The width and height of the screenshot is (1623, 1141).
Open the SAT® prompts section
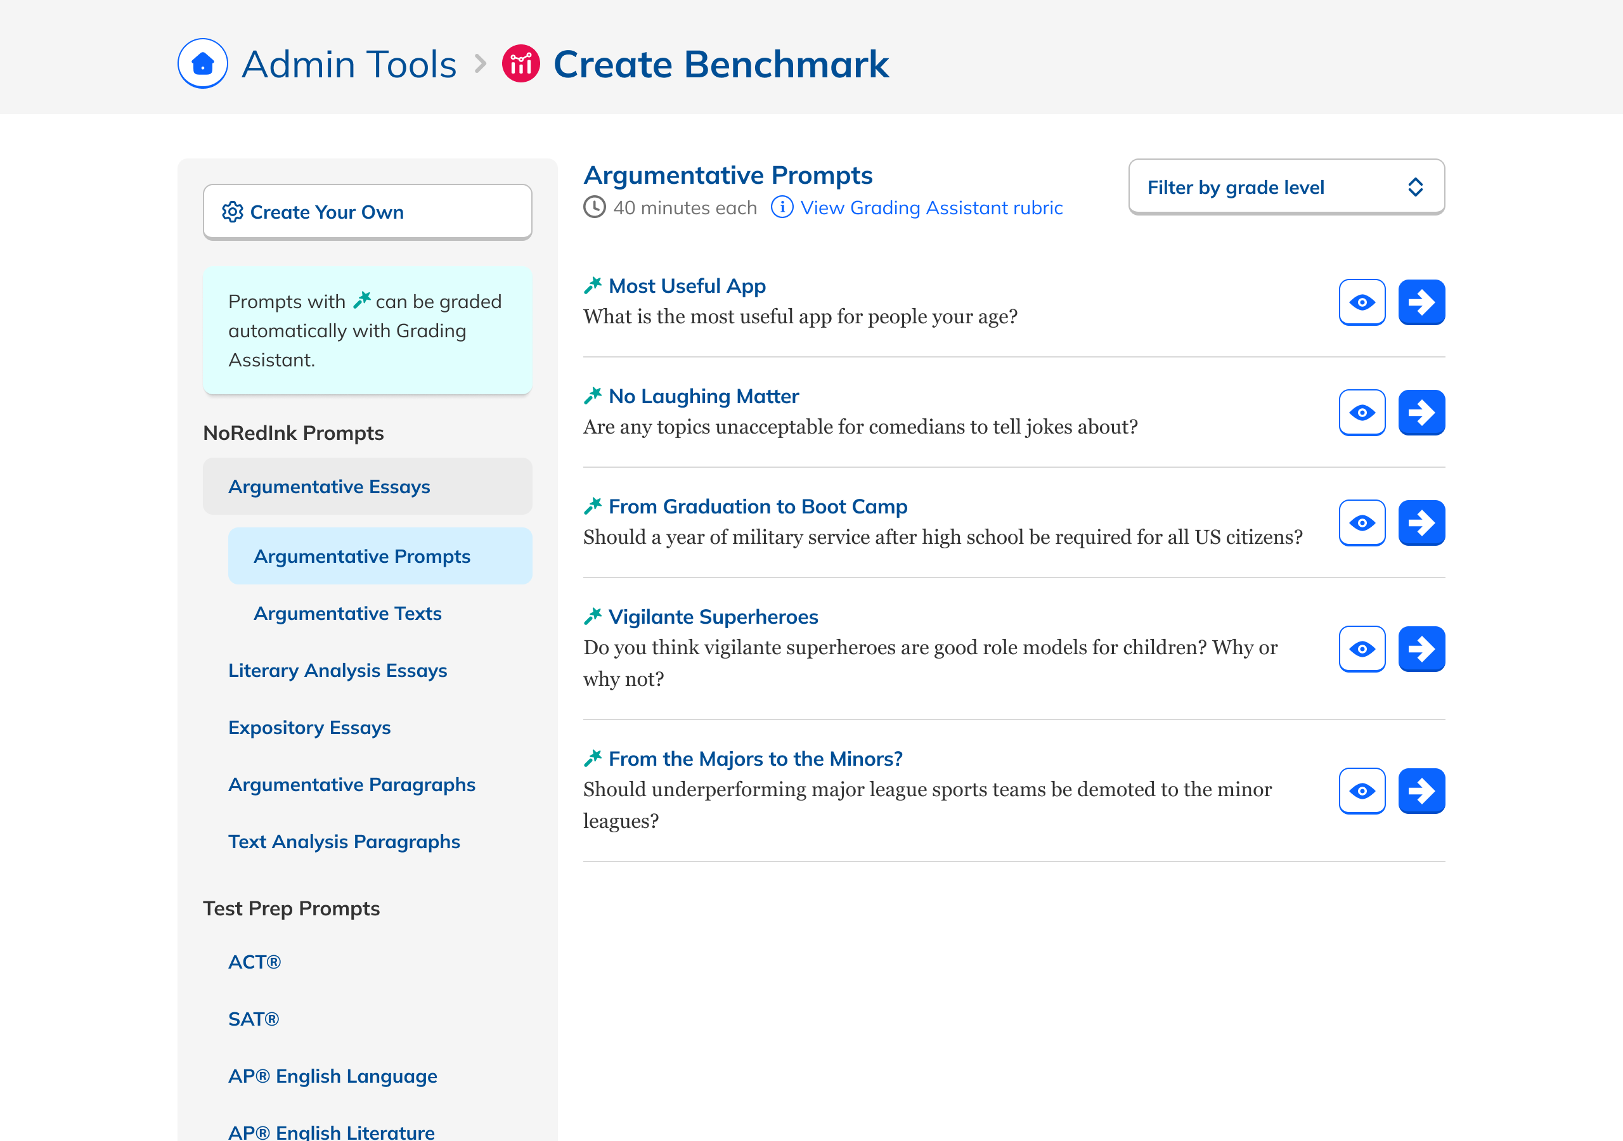(x=253, y=1019)
